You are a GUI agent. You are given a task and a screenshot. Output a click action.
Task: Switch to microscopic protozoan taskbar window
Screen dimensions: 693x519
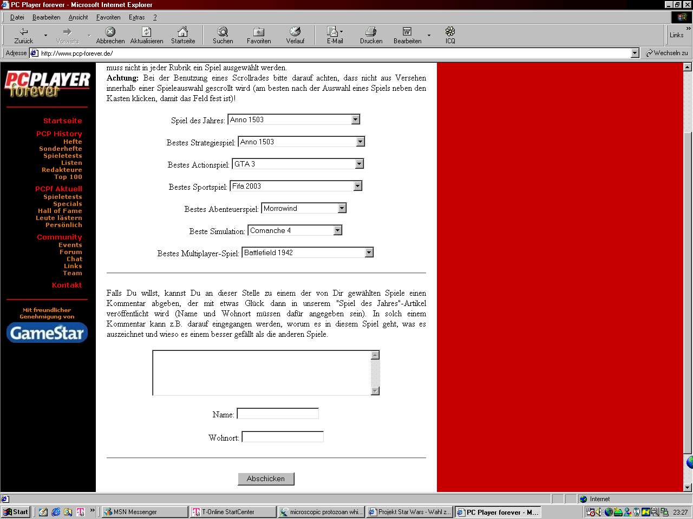click(x=321, y=512)
